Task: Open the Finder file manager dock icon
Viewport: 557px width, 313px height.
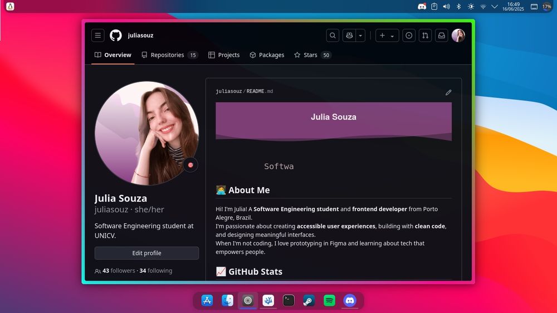Action: [227, 301]
